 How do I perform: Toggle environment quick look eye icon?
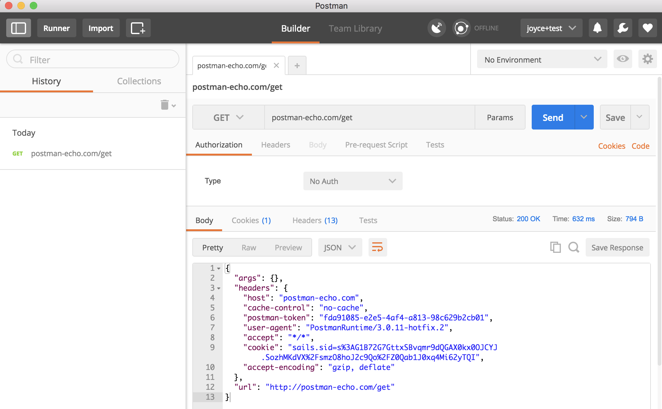(623, 59)
